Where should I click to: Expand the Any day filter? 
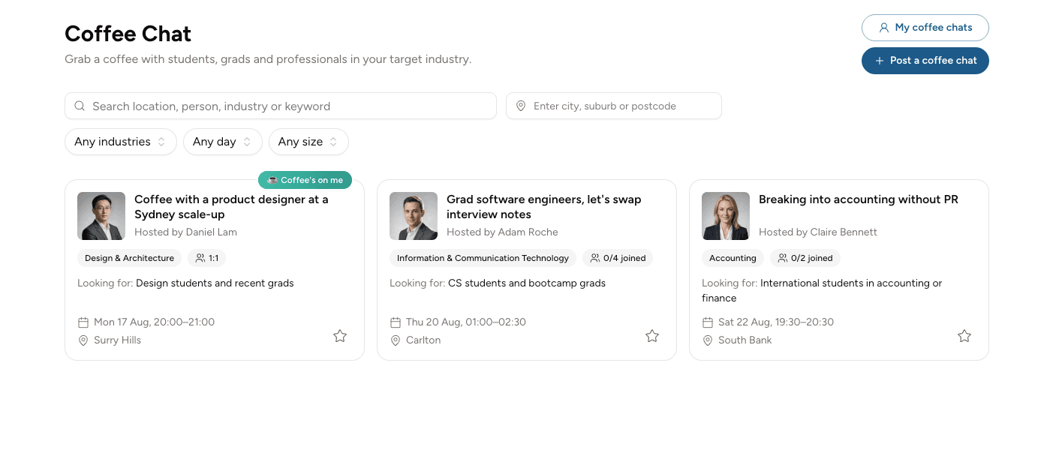(223, 142)
